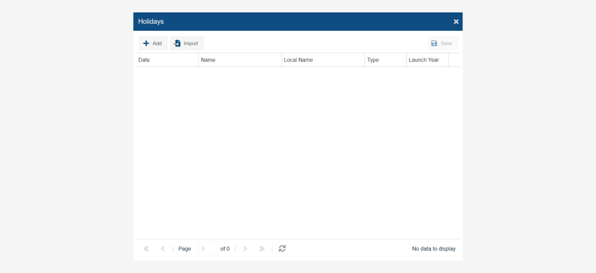Click the Local Name column header
596x273 pixels.
[x=323, y=60]
